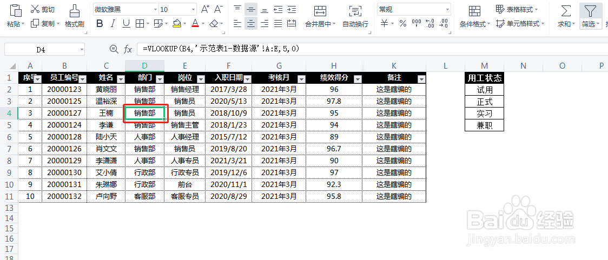608x260 pixels.
Task: Apply currency ￥ number format
Action: pyautogui.click(x=384, y=24)
